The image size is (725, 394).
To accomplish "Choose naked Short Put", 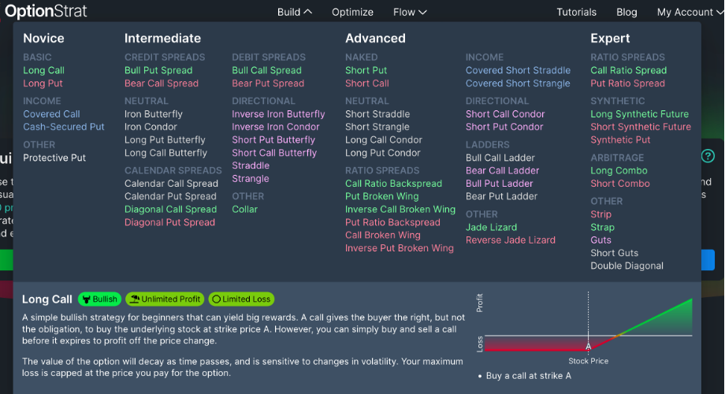I will [366, 70].
